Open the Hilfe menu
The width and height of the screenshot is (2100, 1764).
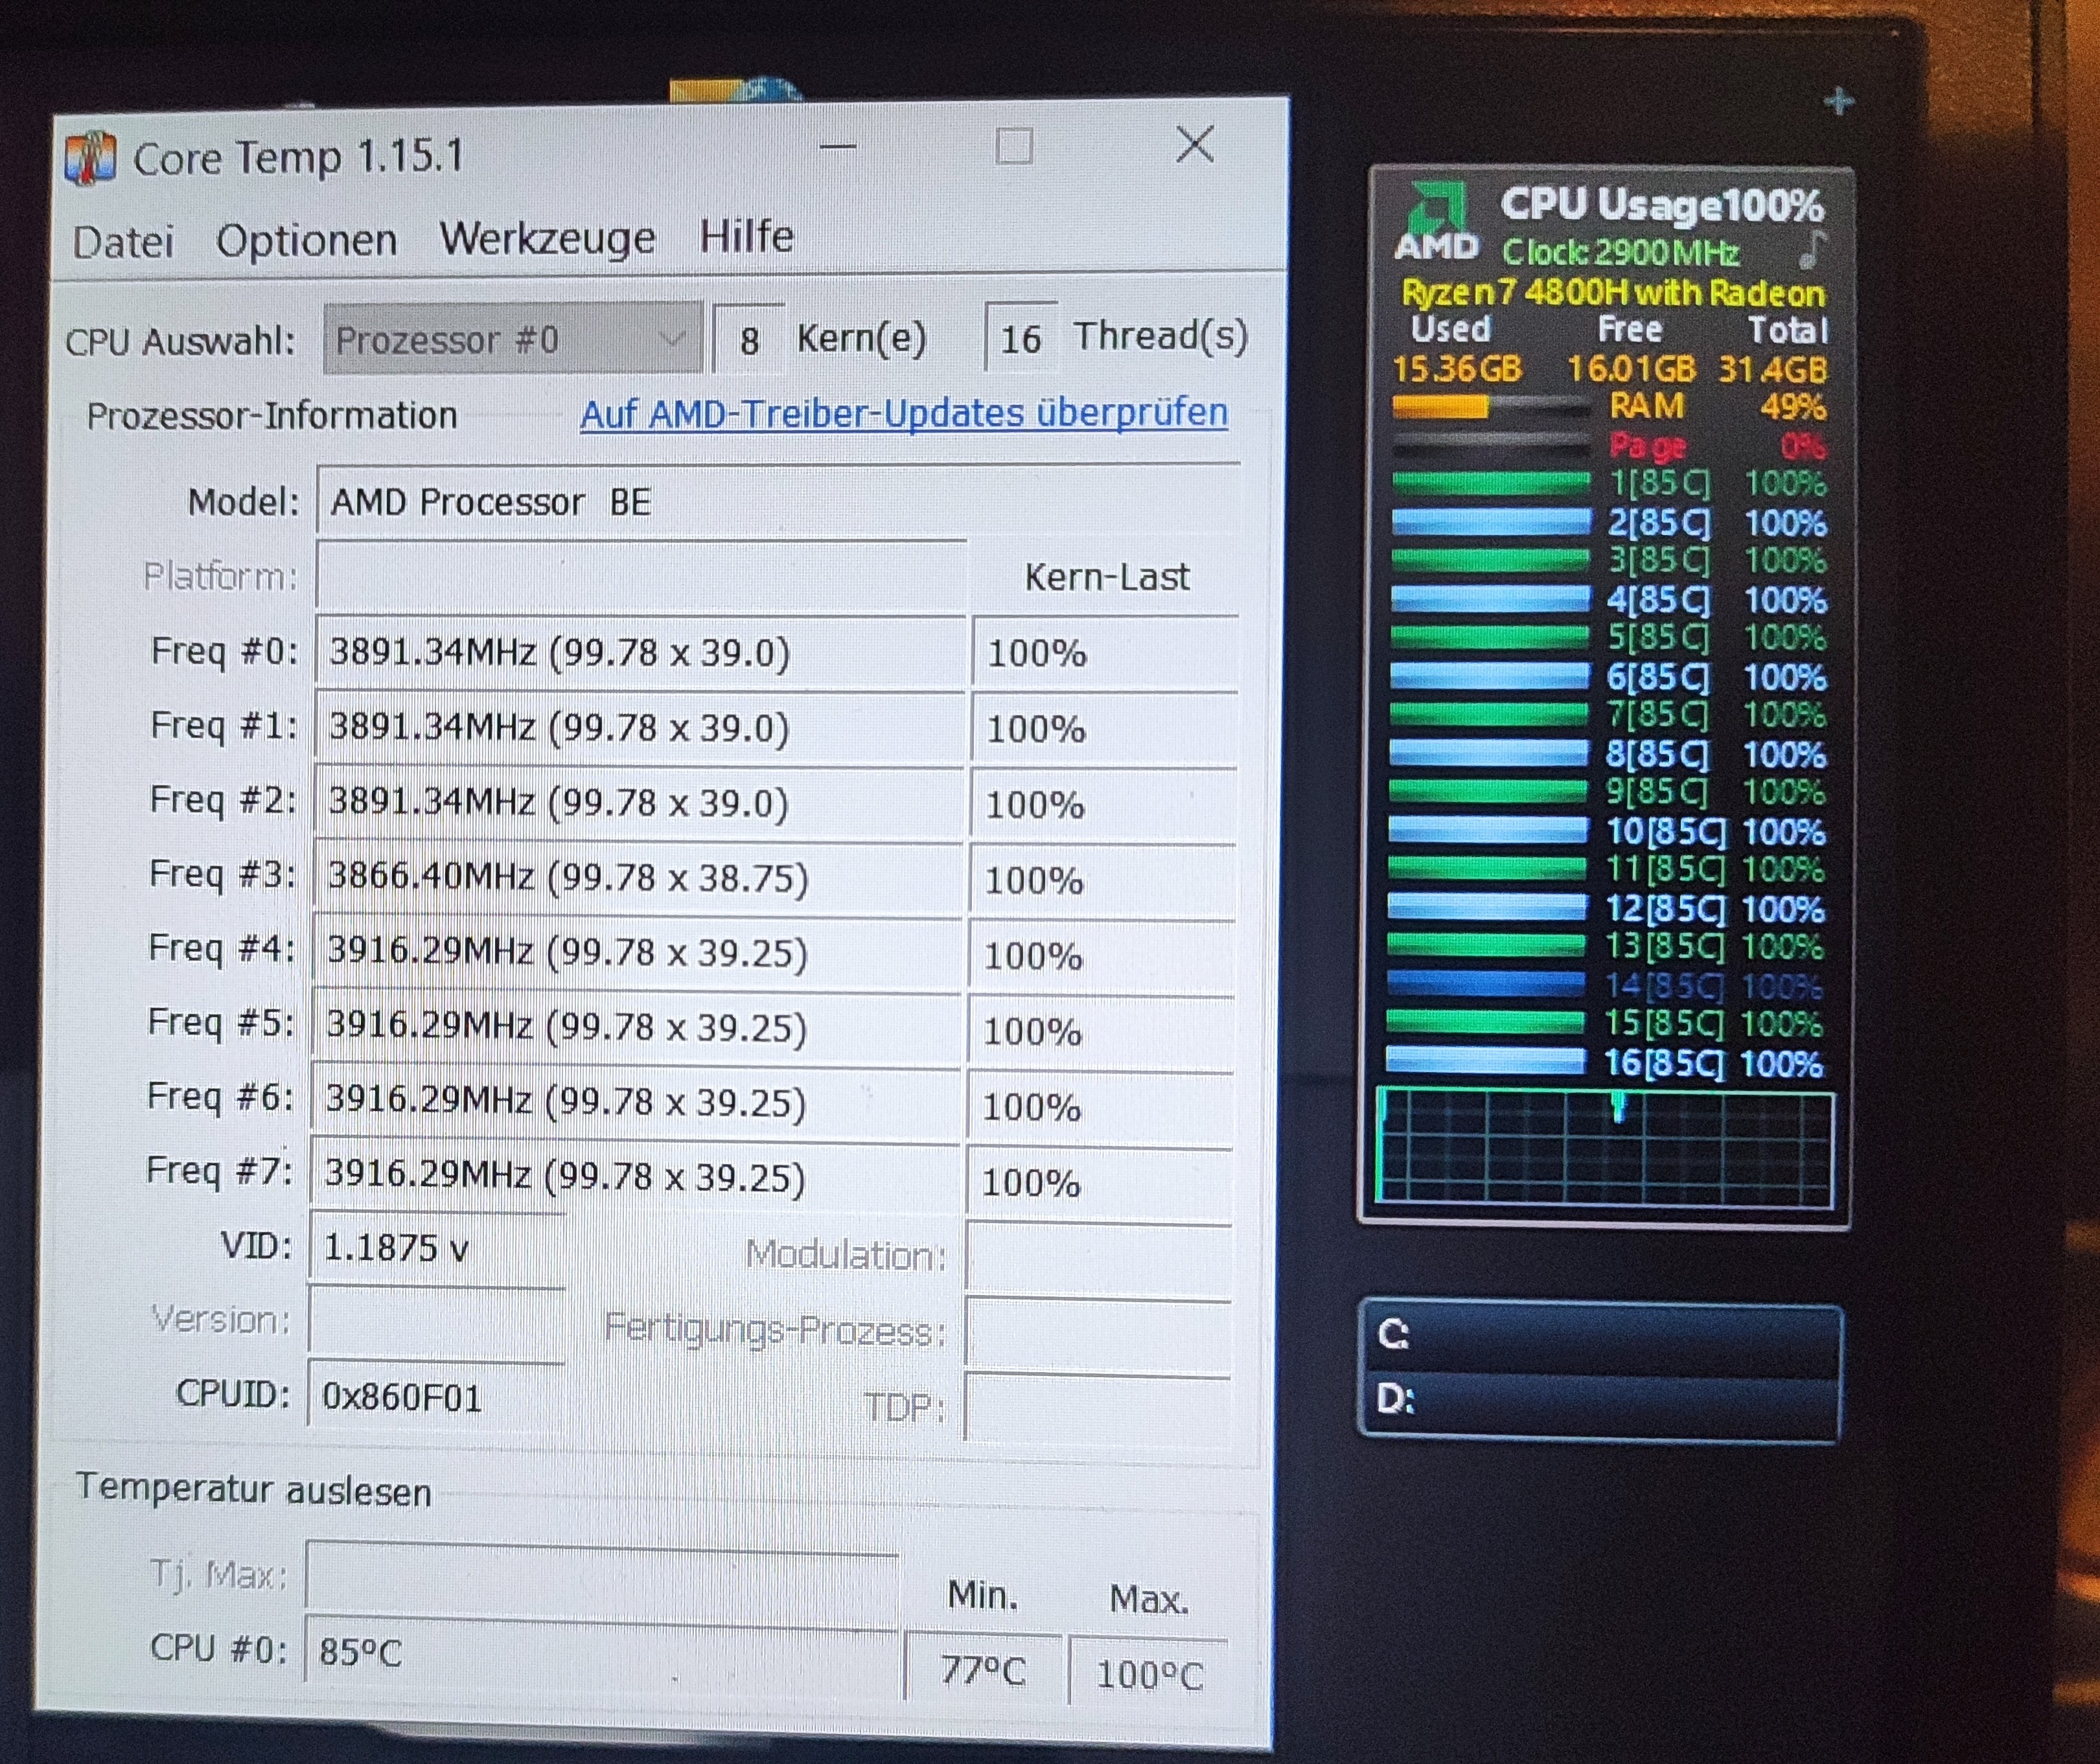(x=746, y=236)
